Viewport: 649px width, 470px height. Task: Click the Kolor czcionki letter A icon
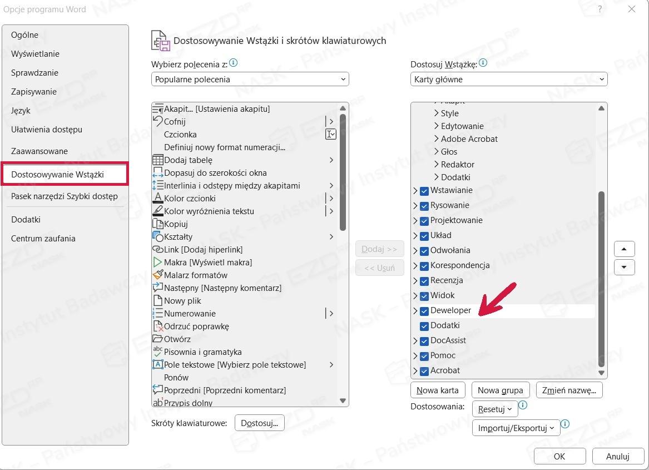tap(157, 198)
